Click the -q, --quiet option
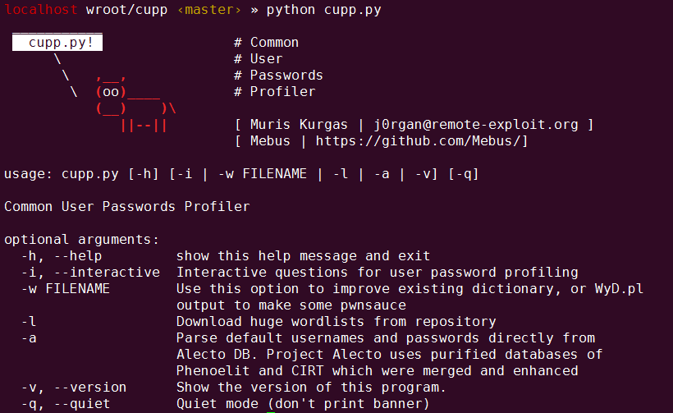 [x=66, y=404]
